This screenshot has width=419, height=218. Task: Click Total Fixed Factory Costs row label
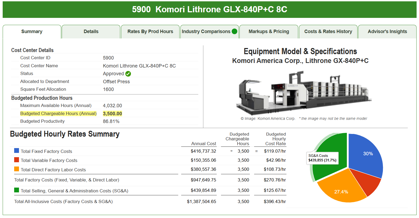pyautogui.click(x=46, y=151)
